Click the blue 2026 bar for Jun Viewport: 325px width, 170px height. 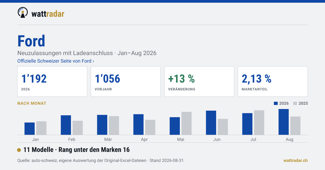coord(211,123)
